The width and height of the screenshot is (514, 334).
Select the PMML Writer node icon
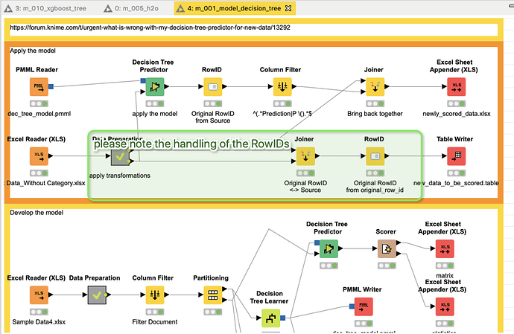click(x=363, y=306)
